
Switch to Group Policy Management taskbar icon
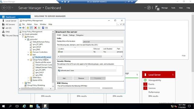[x=45, y=106]
